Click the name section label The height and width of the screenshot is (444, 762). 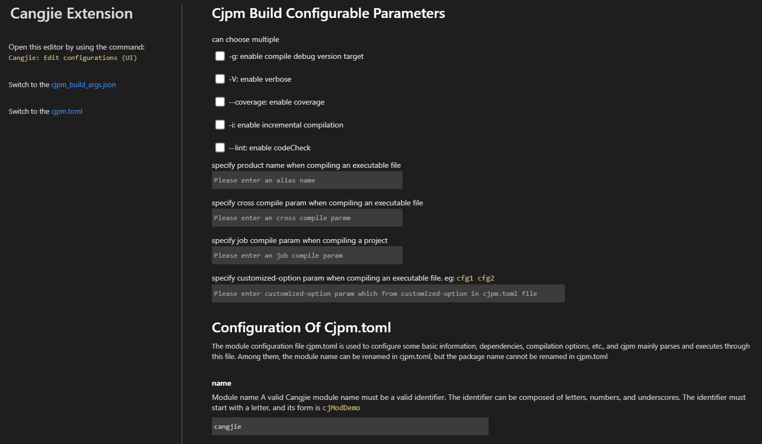[x=221, y=383]
